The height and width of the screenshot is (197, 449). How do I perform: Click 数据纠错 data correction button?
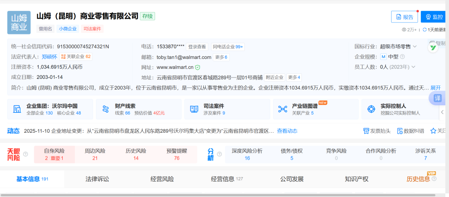pyautogui.click(x=411, y=131)
